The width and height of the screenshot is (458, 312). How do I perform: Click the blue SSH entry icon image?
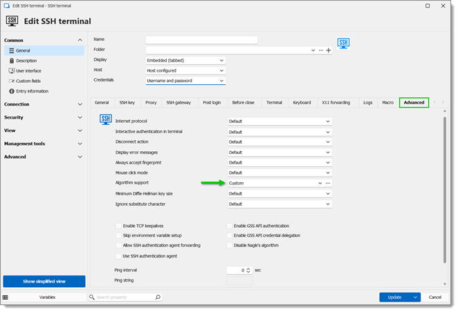click(x=343, y=43)
